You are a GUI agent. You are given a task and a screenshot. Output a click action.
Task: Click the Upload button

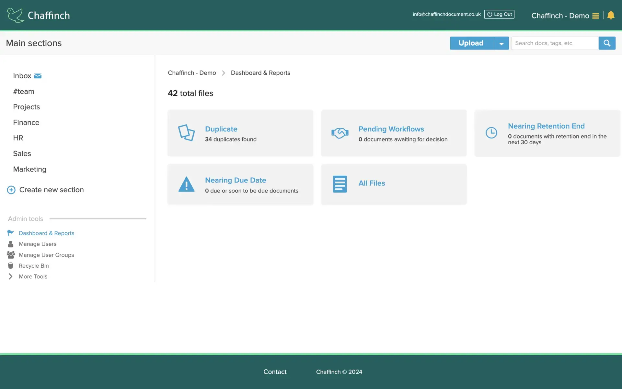point(471,43)
